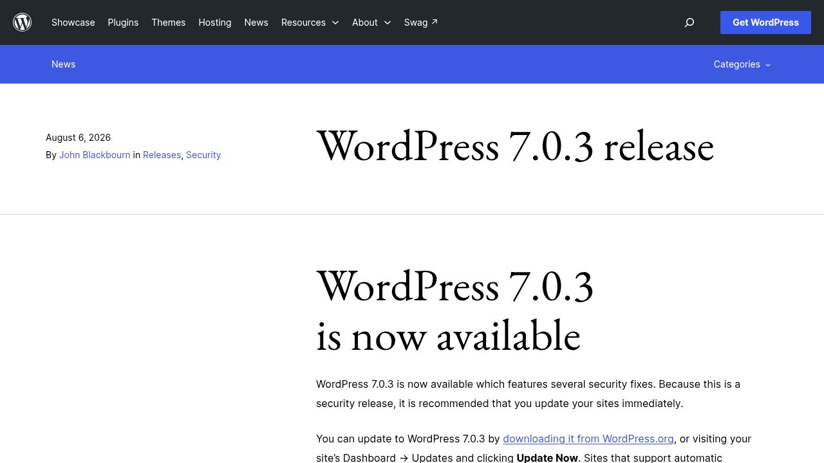Click the date August 6, 2026
824x463 pixels.
(79, 138)
